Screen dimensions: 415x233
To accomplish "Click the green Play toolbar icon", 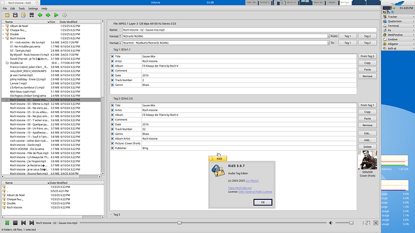I will (57, 16).
